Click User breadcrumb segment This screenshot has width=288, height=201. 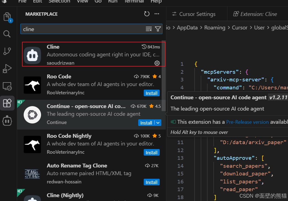pos(259,28)
